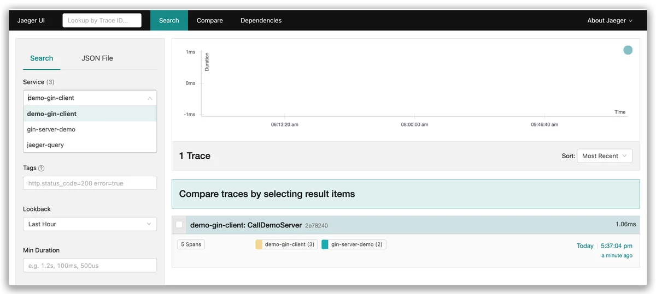Click the 5:37:04 pm timestamp
The height and width of the screenshot is (294, 656).
[616, 246]
